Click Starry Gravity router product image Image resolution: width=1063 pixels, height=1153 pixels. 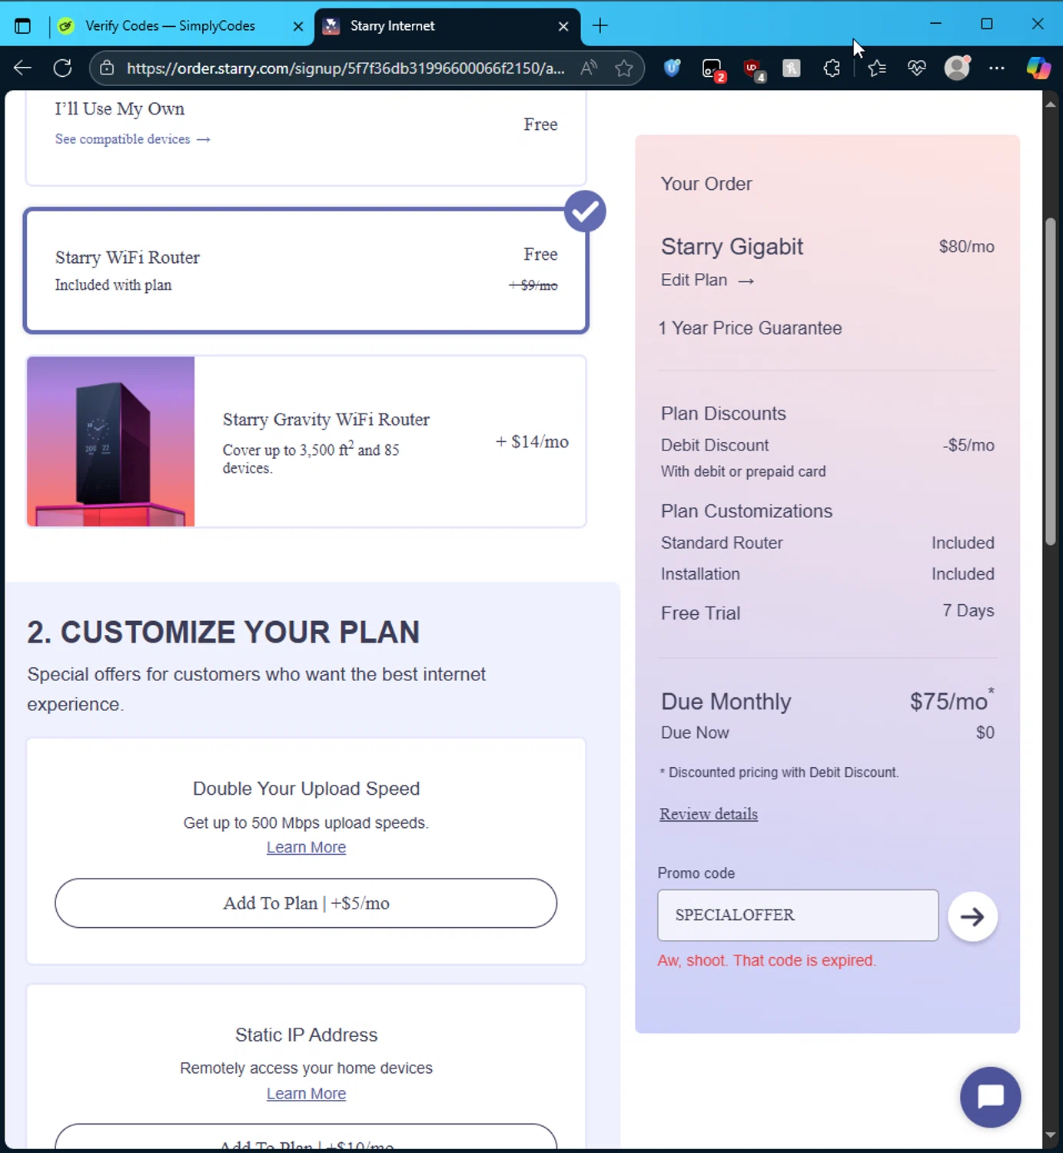tap(111, 441)
